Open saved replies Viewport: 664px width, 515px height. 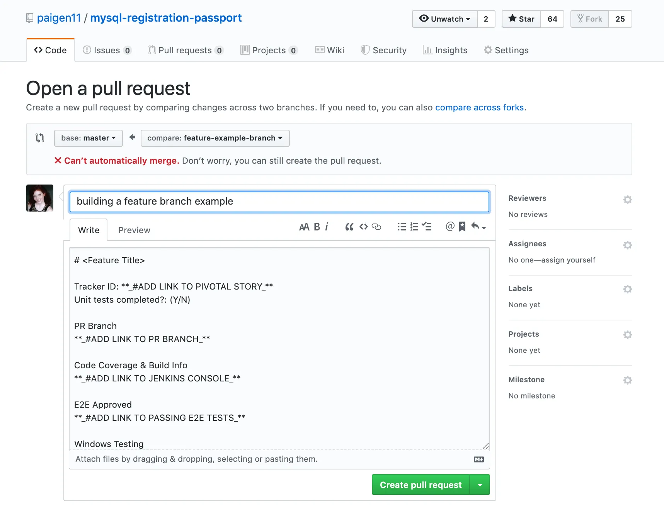click(462, 227)
